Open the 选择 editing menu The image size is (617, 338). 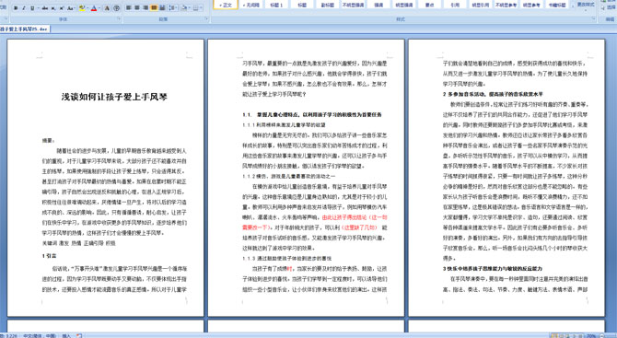point(609,7)
